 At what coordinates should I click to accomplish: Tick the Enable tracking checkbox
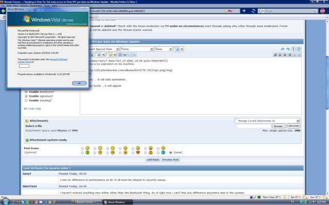pos(26,100)
